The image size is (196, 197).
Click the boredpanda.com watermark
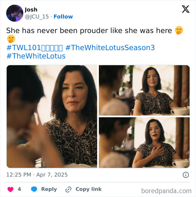click(166, 191)
